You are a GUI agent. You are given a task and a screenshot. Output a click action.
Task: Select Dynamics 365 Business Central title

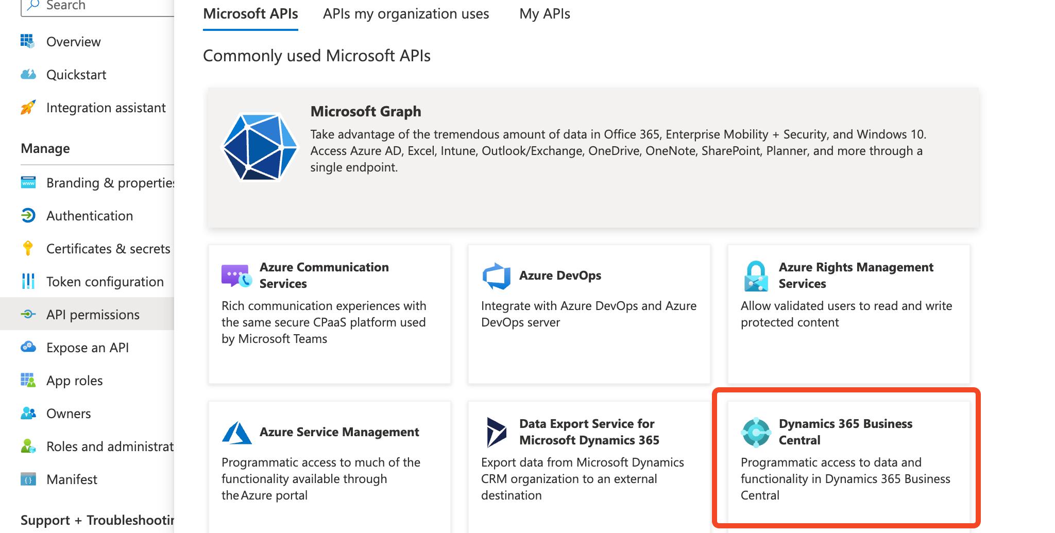point(845,432)
